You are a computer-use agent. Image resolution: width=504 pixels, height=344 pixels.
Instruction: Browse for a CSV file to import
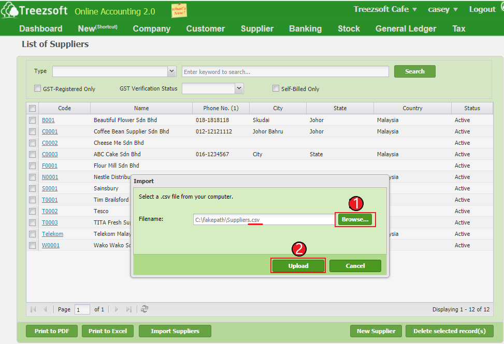[x=355, y=219]
